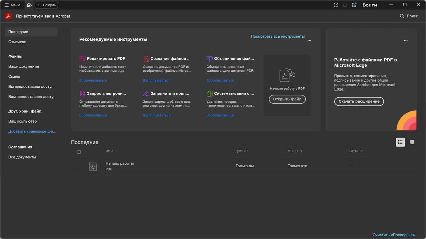Open the apps grid icon
This screenshot has width=426, height=239.
point(354,5)
